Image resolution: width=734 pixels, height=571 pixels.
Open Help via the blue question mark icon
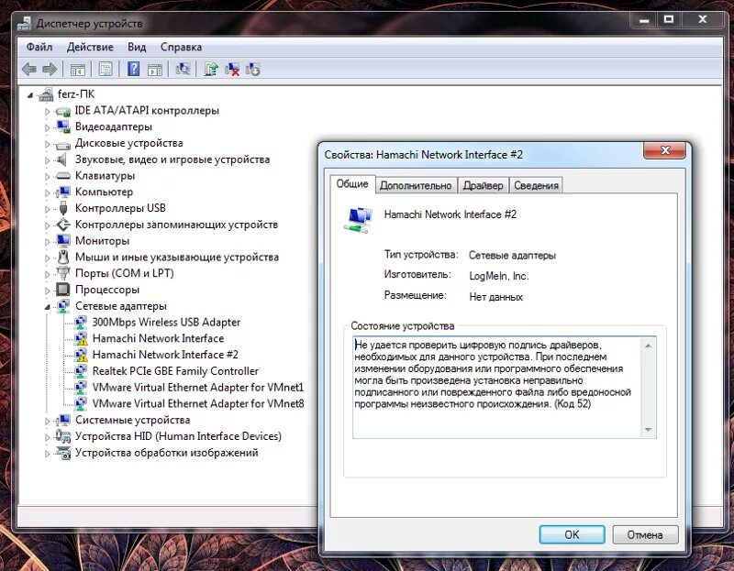(x=133, y=70)
